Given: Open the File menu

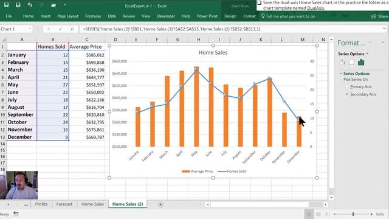Looking at the screenshot, I should click(9, 16).
